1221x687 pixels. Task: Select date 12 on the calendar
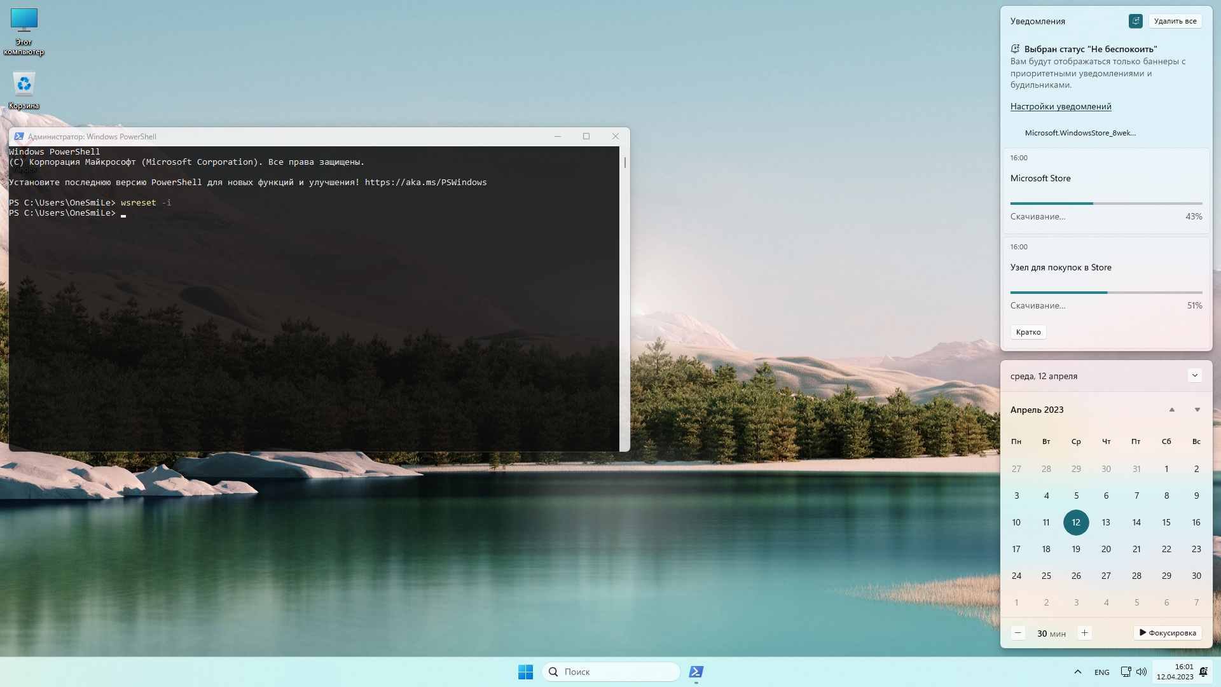click(1076, 522)
